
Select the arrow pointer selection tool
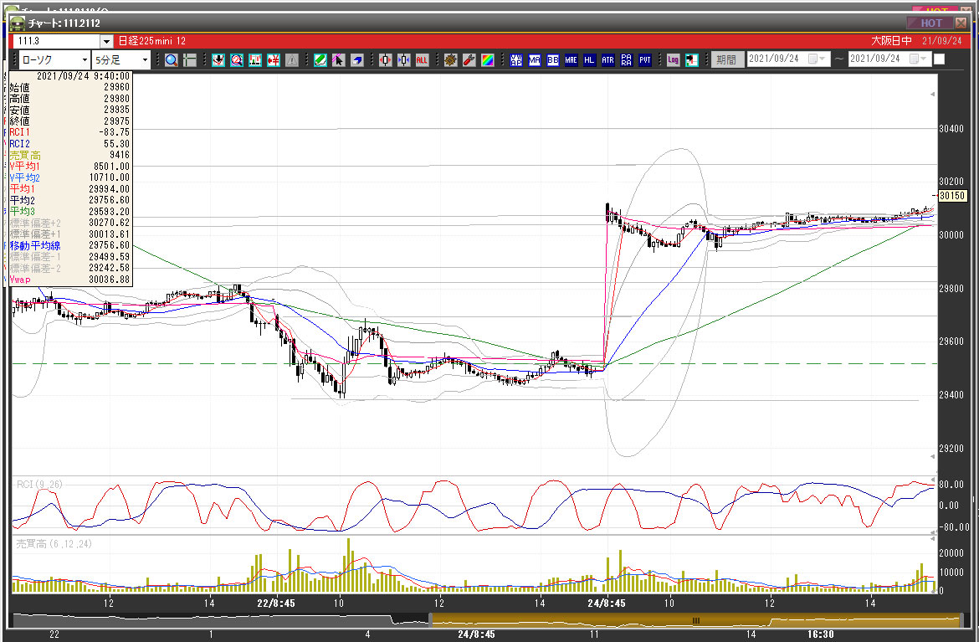point(338,60)
